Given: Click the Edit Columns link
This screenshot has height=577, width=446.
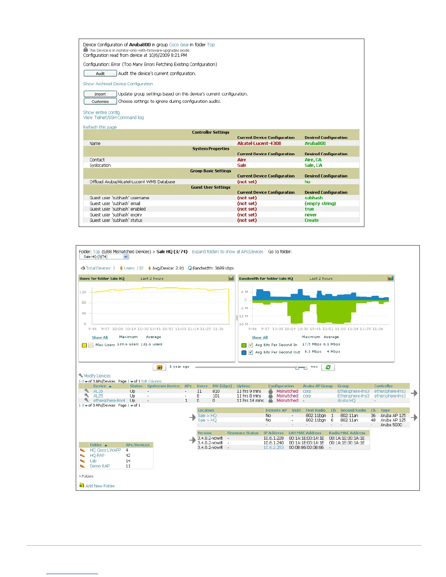Looking at the screenshot, I should [x=151, y=381].
